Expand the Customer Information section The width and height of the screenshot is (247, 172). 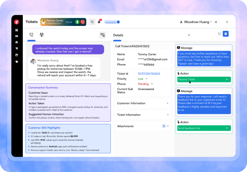coord(167,103)
